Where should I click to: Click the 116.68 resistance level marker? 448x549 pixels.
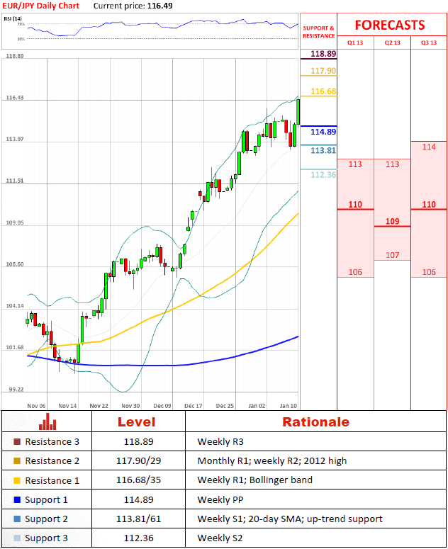(x=323, y=91)
